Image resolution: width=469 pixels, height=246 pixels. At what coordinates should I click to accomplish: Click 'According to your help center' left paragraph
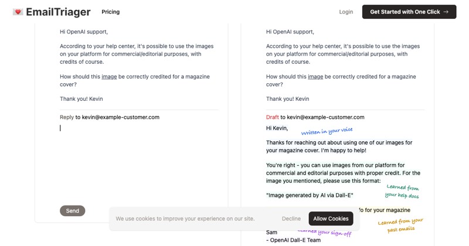(137, 54)
